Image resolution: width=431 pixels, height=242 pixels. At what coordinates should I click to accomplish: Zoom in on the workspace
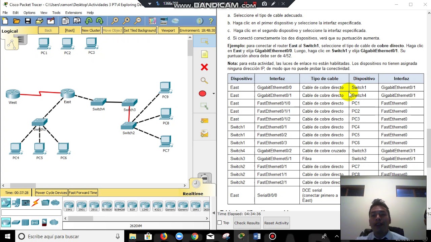point(115,21)
